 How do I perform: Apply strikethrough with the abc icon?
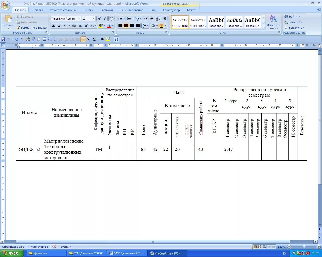click(74, 26)
